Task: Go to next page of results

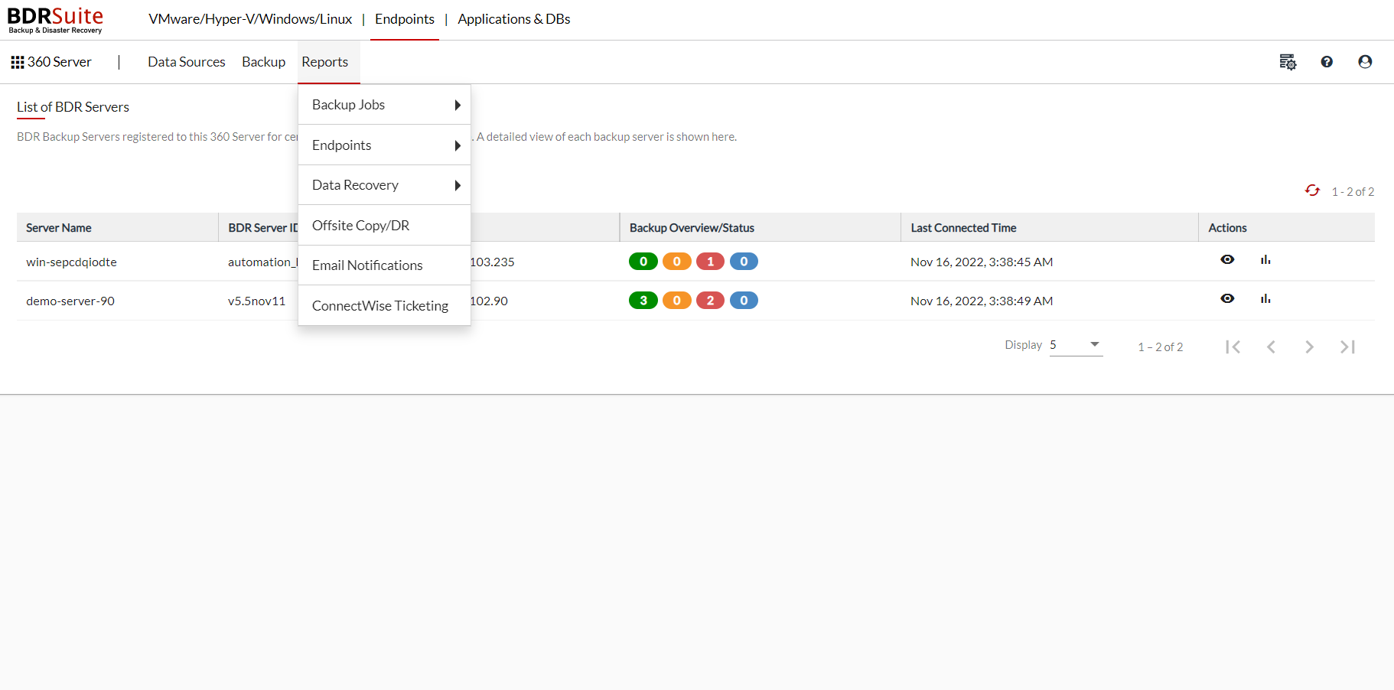Action: 1309,347
